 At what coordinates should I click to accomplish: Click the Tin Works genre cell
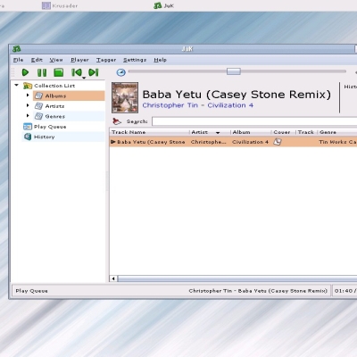[337, 142]
